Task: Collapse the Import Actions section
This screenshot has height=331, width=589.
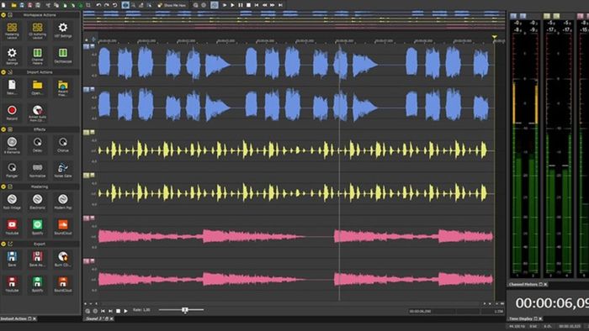Action: tap(3, 72)
